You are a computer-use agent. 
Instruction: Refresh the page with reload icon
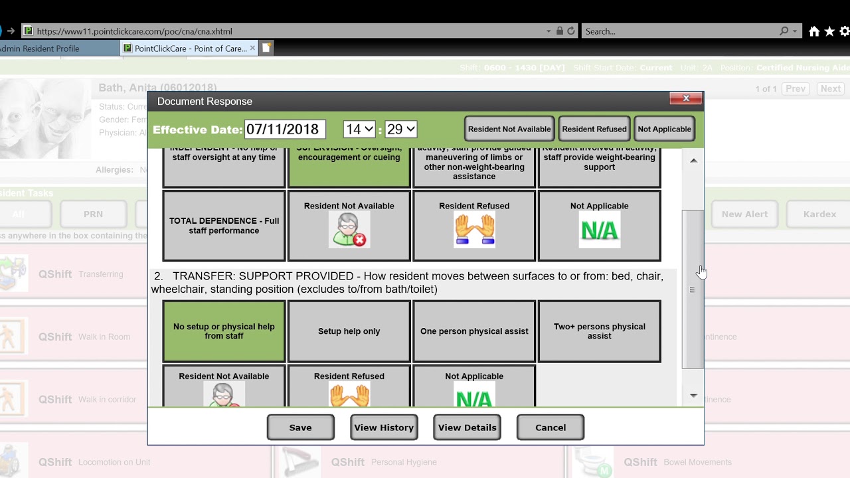(571, 31)
